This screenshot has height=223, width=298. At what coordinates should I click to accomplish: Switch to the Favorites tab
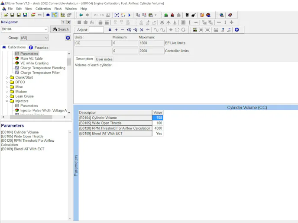pos(39,48)
